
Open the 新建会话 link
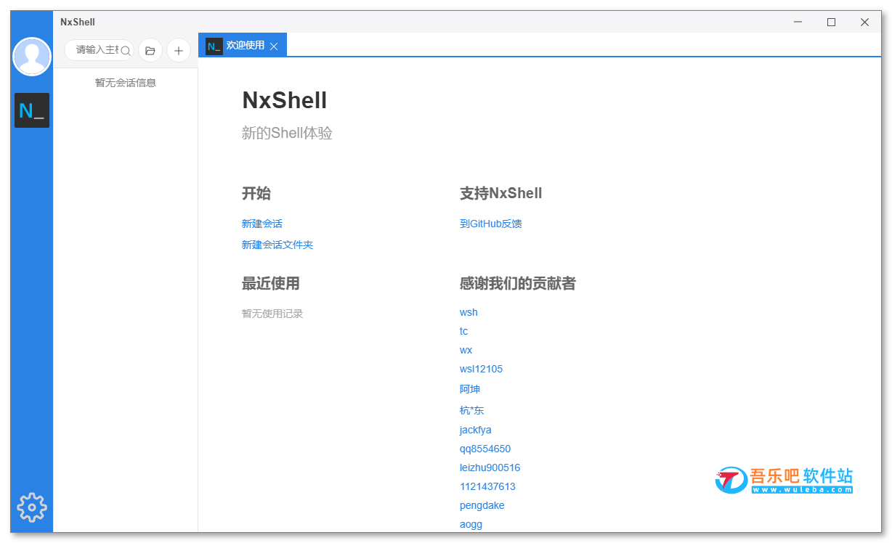[x=262, y=224]
